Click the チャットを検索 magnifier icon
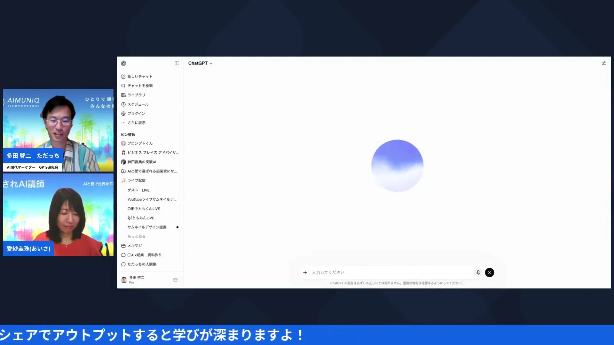This screenshot has height=345, width=614. click(123, 86)
